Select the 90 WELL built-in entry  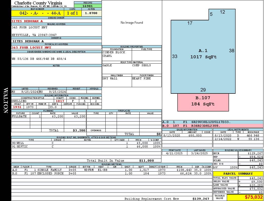[18, 143]
